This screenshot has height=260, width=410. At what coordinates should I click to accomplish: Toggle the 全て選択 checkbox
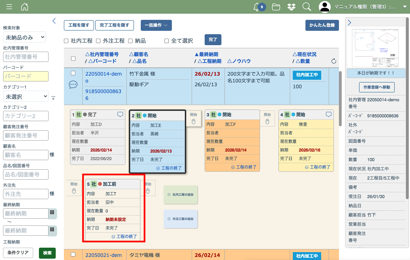click(x=167, y=41)
